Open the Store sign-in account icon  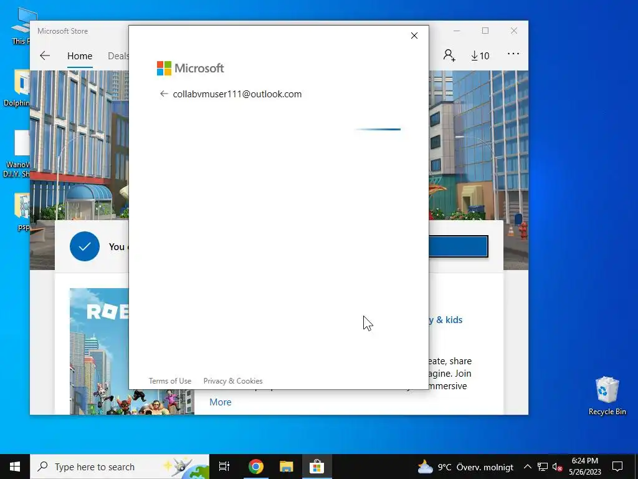[449, 55]
